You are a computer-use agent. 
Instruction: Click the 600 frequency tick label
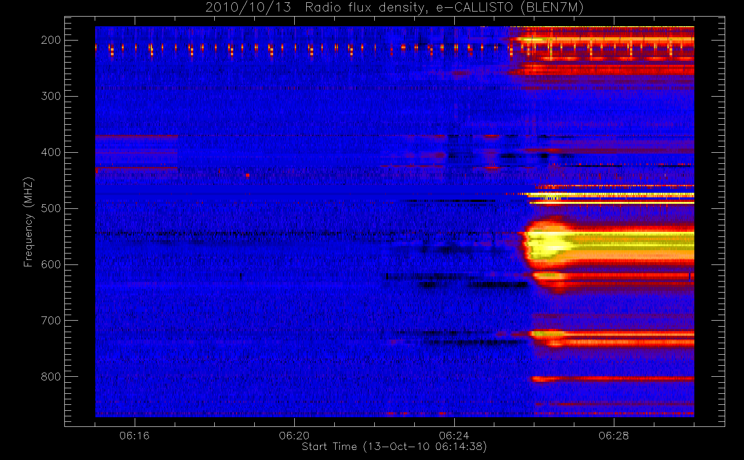pos(51,264)
